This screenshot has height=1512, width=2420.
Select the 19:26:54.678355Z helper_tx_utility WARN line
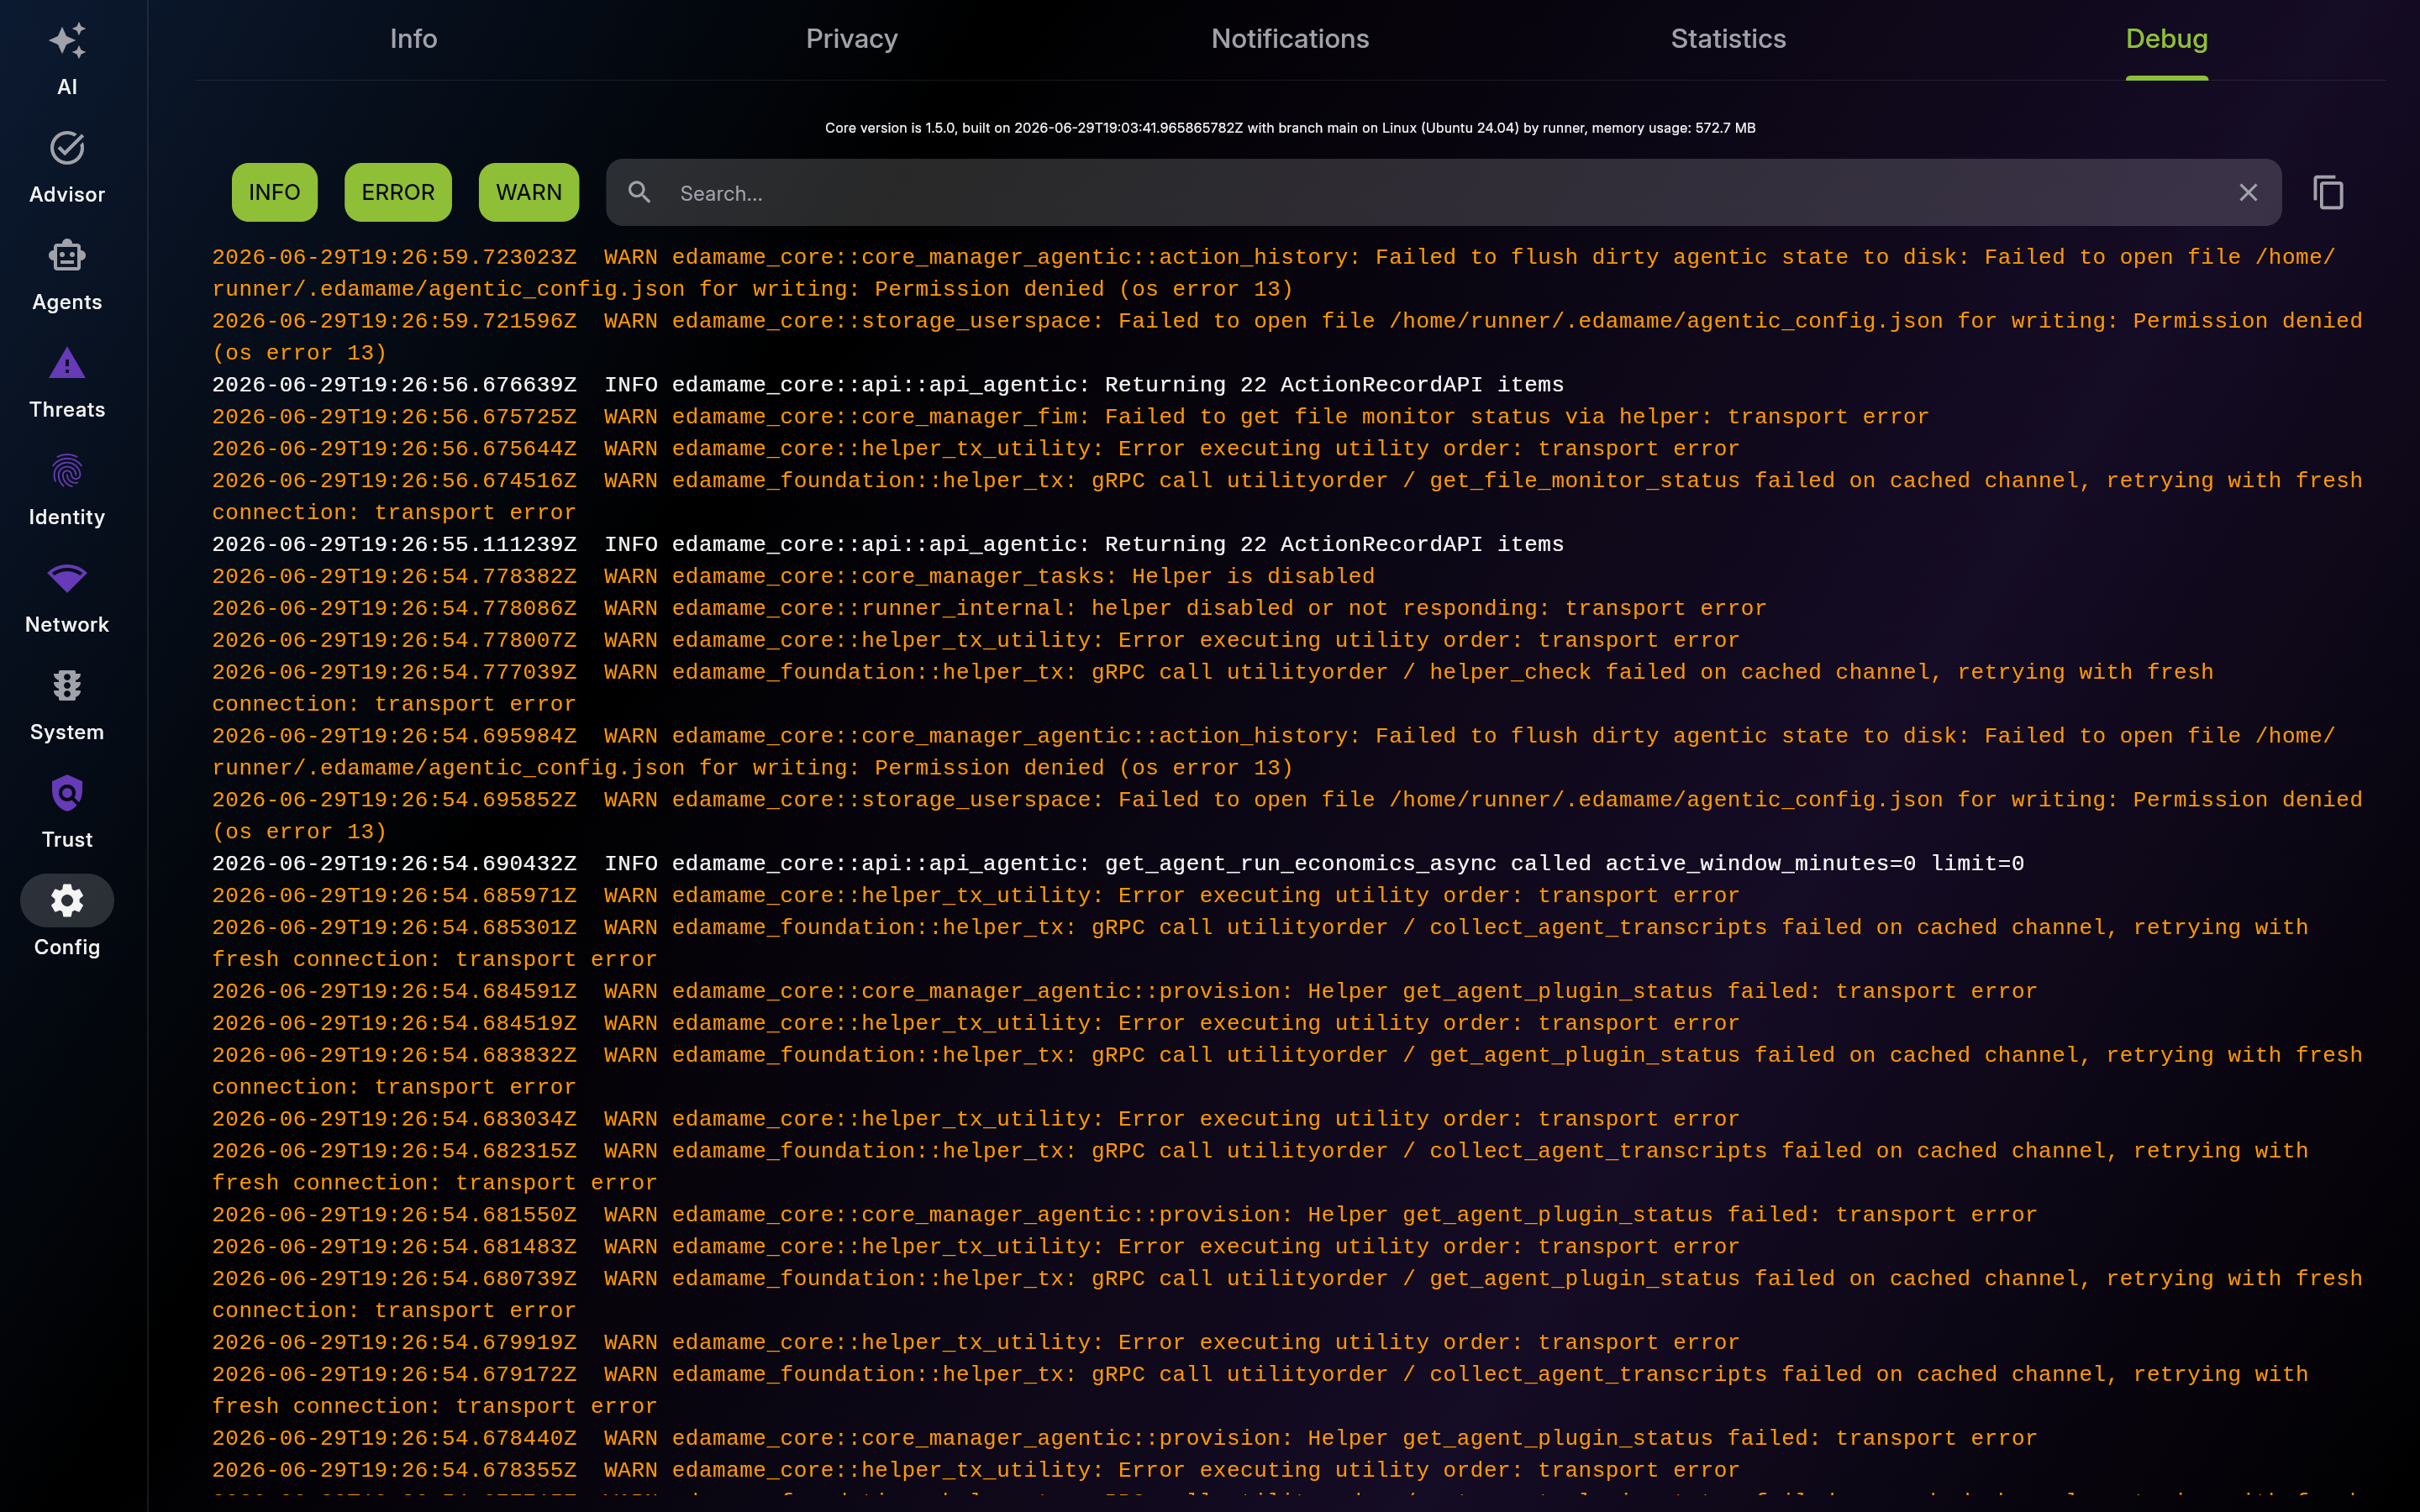(x=976, y=1471)
